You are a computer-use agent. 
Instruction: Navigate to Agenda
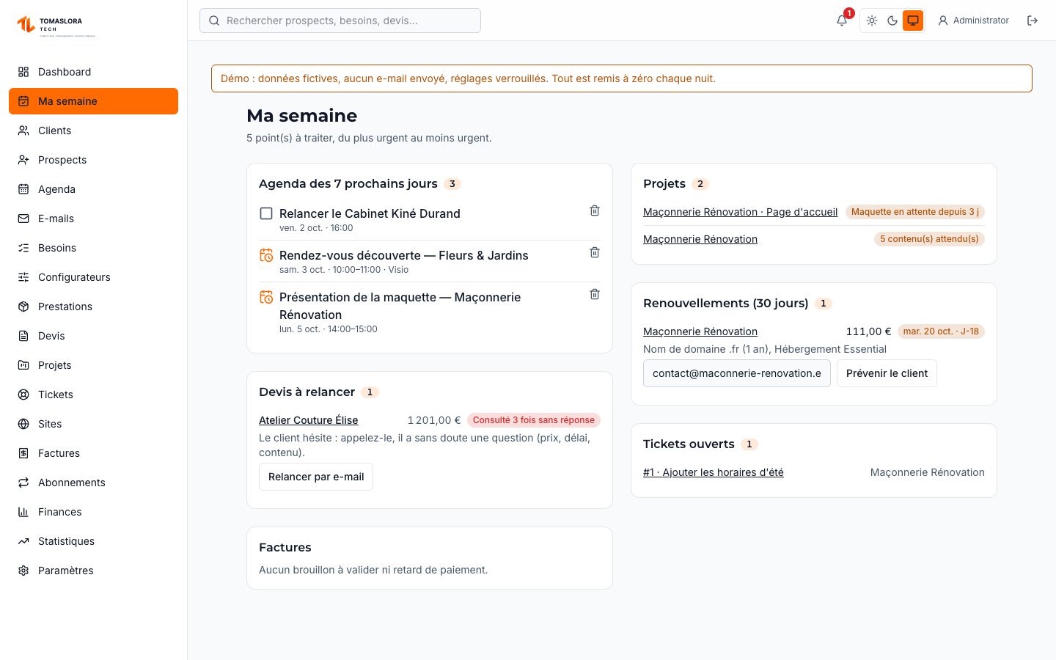(x=93, y=189)
